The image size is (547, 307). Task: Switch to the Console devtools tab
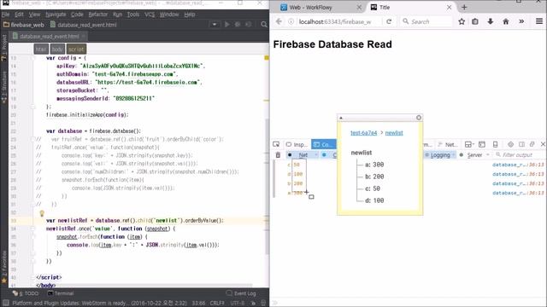(x=324, y=144)
